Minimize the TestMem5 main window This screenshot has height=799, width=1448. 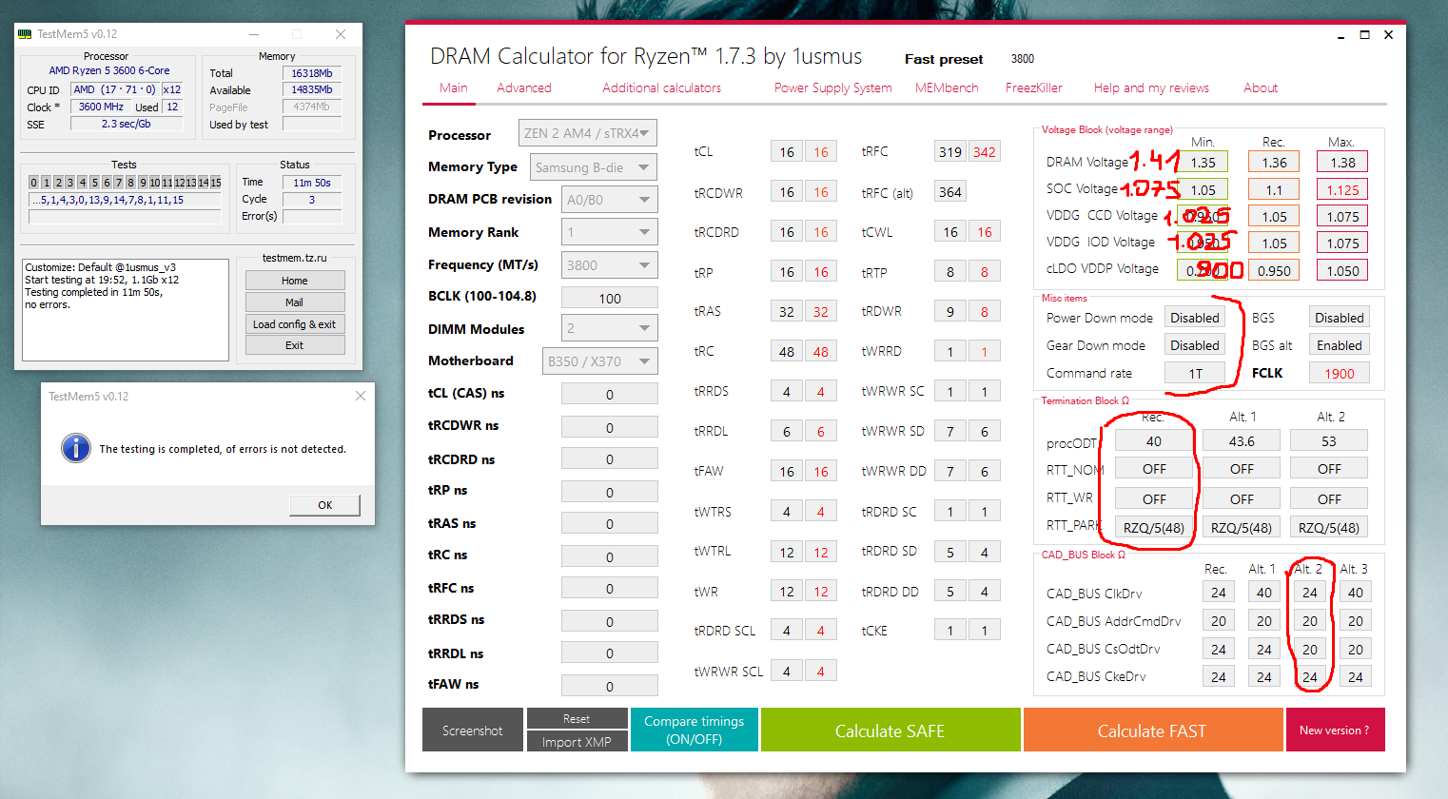click(x=253, y=34)
